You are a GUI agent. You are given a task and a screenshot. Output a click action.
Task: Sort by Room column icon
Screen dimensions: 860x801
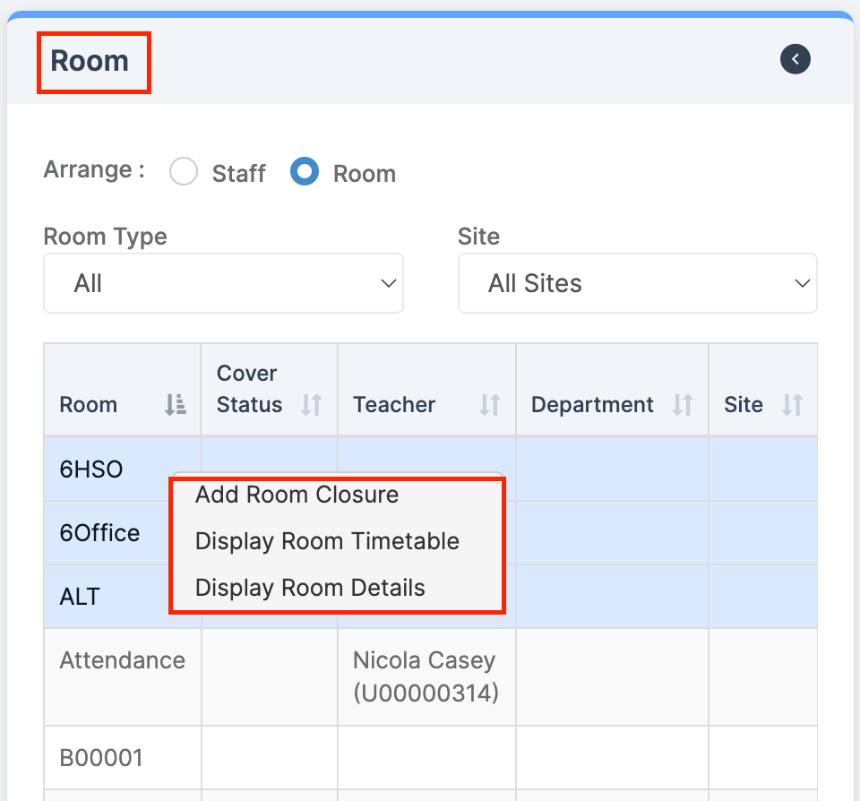point(176,405)
